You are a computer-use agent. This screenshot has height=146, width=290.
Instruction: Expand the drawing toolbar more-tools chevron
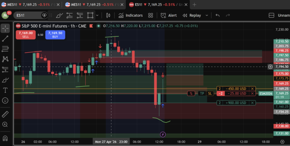point(97,16)
